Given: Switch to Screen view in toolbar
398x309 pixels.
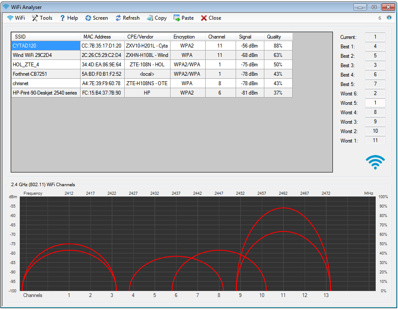Looking at the screenshot, I should [x=88, y=18].
